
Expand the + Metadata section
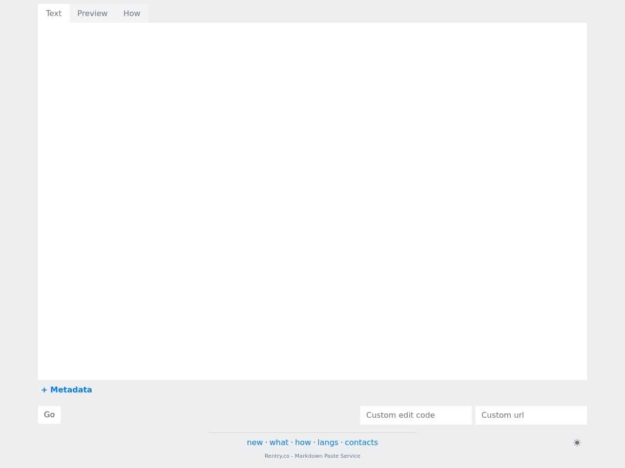[x=66, y=390]
